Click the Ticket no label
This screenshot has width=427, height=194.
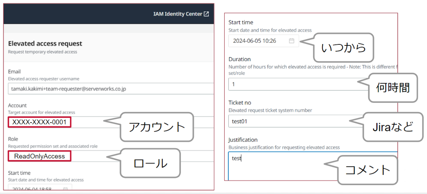pyautogui.click(x=241, y=103)
